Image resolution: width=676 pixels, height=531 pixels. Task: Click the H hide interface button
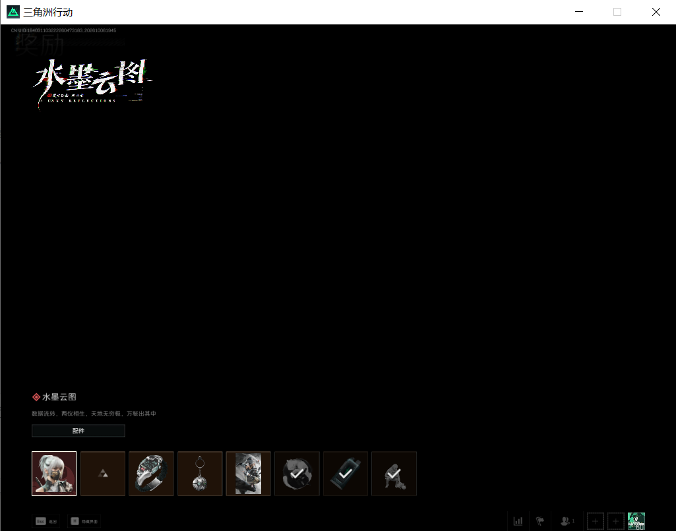pos(84,521)
